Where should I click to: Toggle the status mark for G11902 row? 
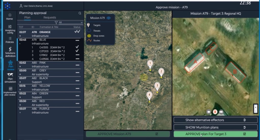pos(77,55)
